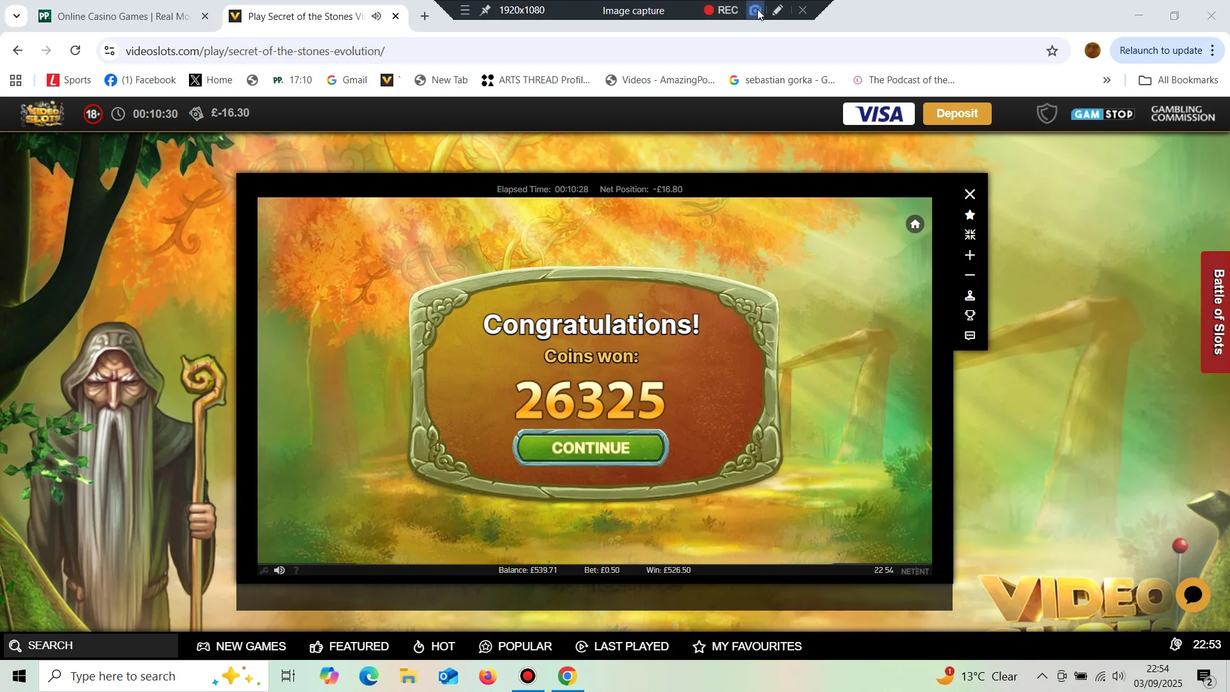The image size is (1230, 692).
Task: Click the Videoslots logo
Action: click(x=42, y=114)
